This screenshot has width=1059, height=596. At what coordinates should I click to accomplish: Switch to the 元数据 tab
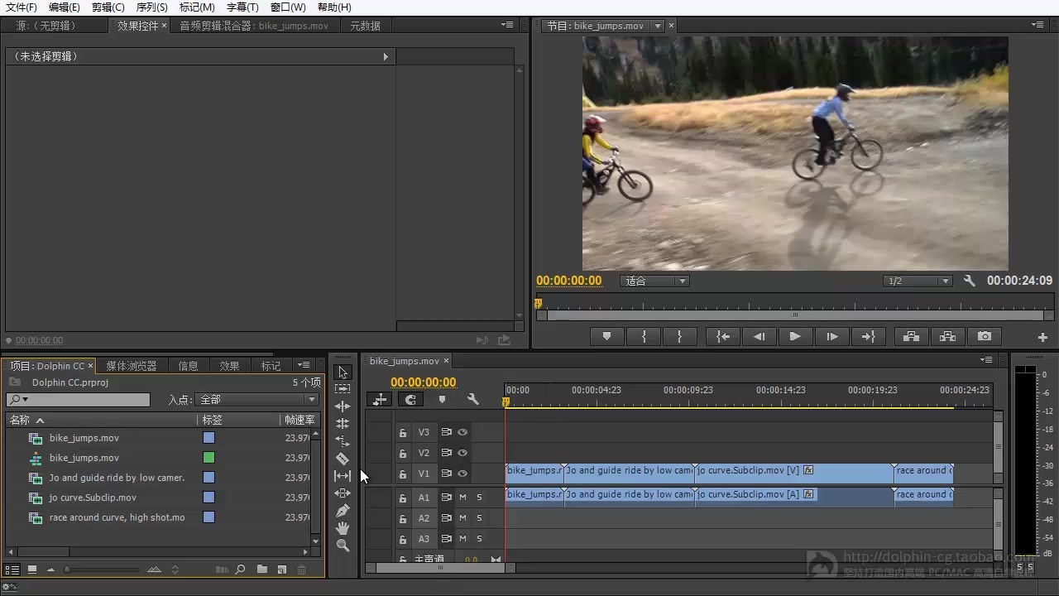[365, 26]
